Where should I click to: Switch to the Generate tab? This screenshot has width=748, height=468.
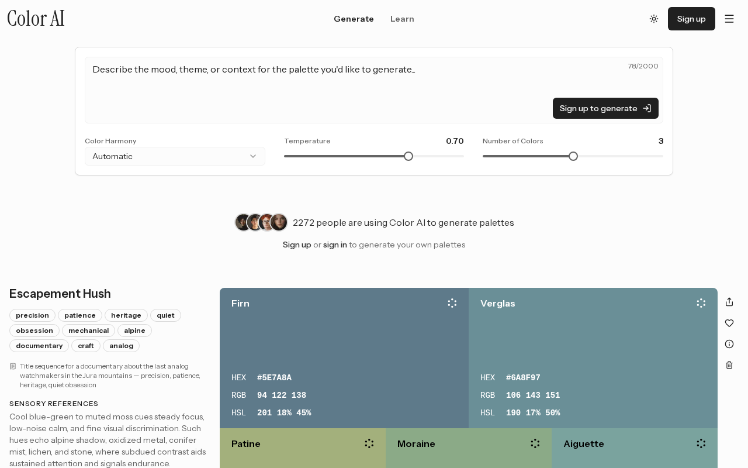point(354,19)
